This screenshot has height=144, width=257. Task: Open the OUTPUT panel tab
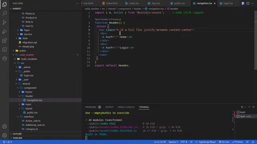[109, 107]
